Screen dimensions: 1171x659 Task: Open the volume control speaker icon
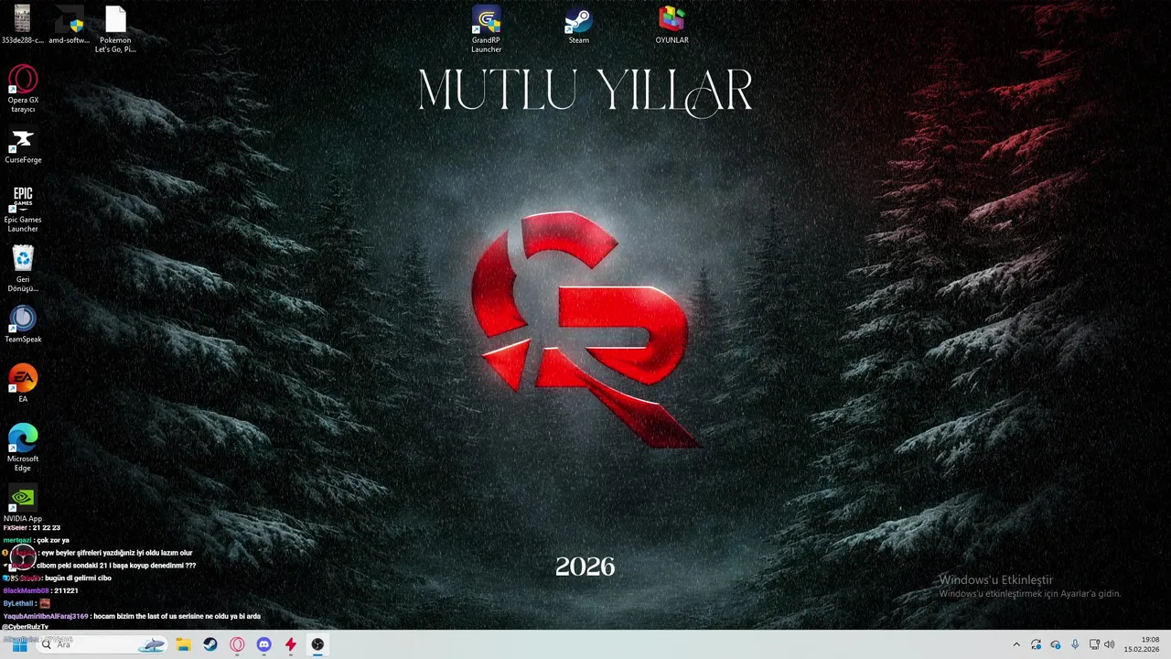pos(1110,644)
